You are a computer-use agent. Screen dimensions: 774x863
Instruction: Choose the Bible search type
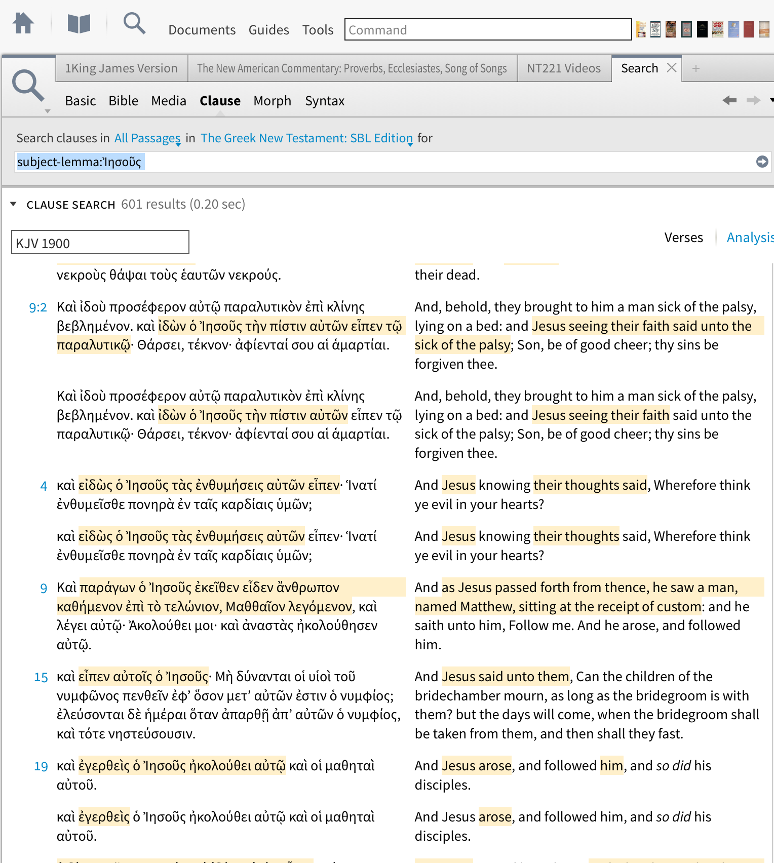pos(123,101)
